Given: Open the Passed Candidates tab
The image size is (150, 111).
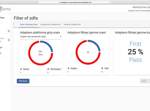Looking at the screenshot, I should [x=72, y=25].
